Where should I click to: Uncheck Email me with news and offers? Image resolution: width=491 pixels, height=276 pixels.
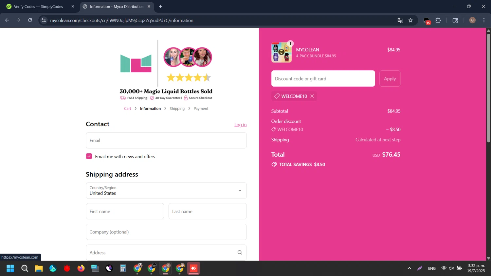point(89,156)
